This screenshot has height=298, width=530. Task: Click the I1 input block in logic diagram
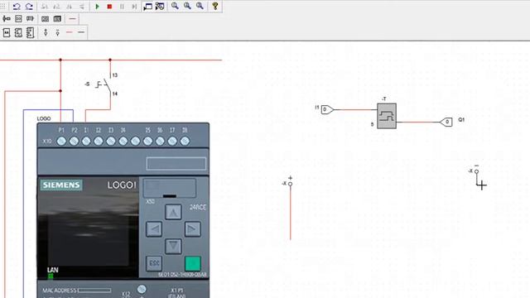327,109
